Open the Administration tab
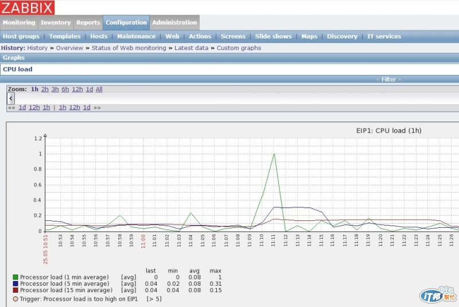Screen dimensions: 459x307 [x=174, y=22]
